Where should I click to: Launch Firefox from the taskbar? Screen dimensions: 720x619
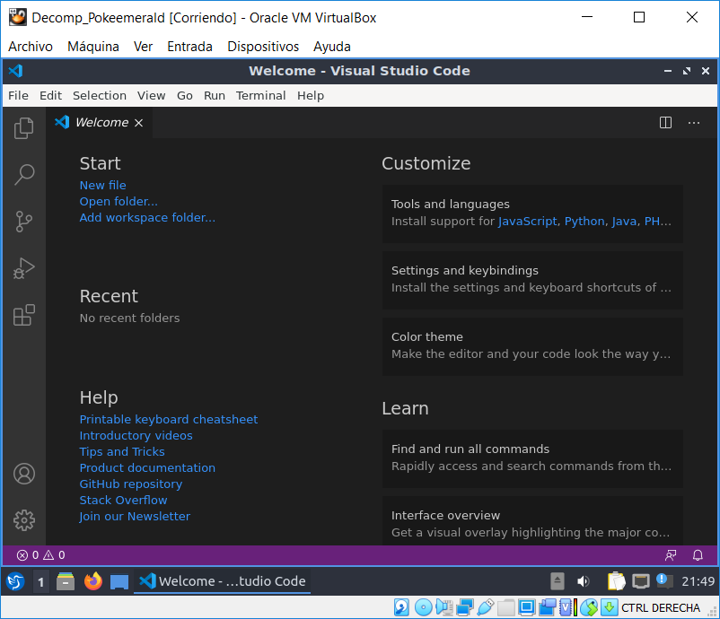pyautogui.click(x=92, y=581)
